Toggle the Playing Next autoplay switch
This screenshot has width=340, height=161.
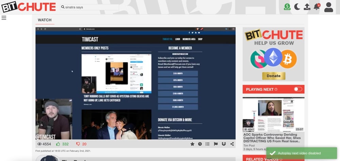point(298,89)
